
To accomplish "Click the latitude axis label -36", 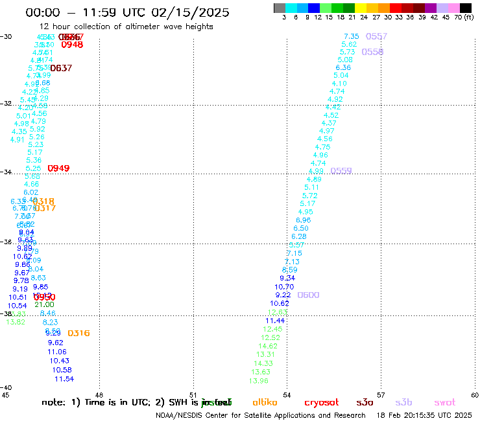I will [x=6, y=242].
